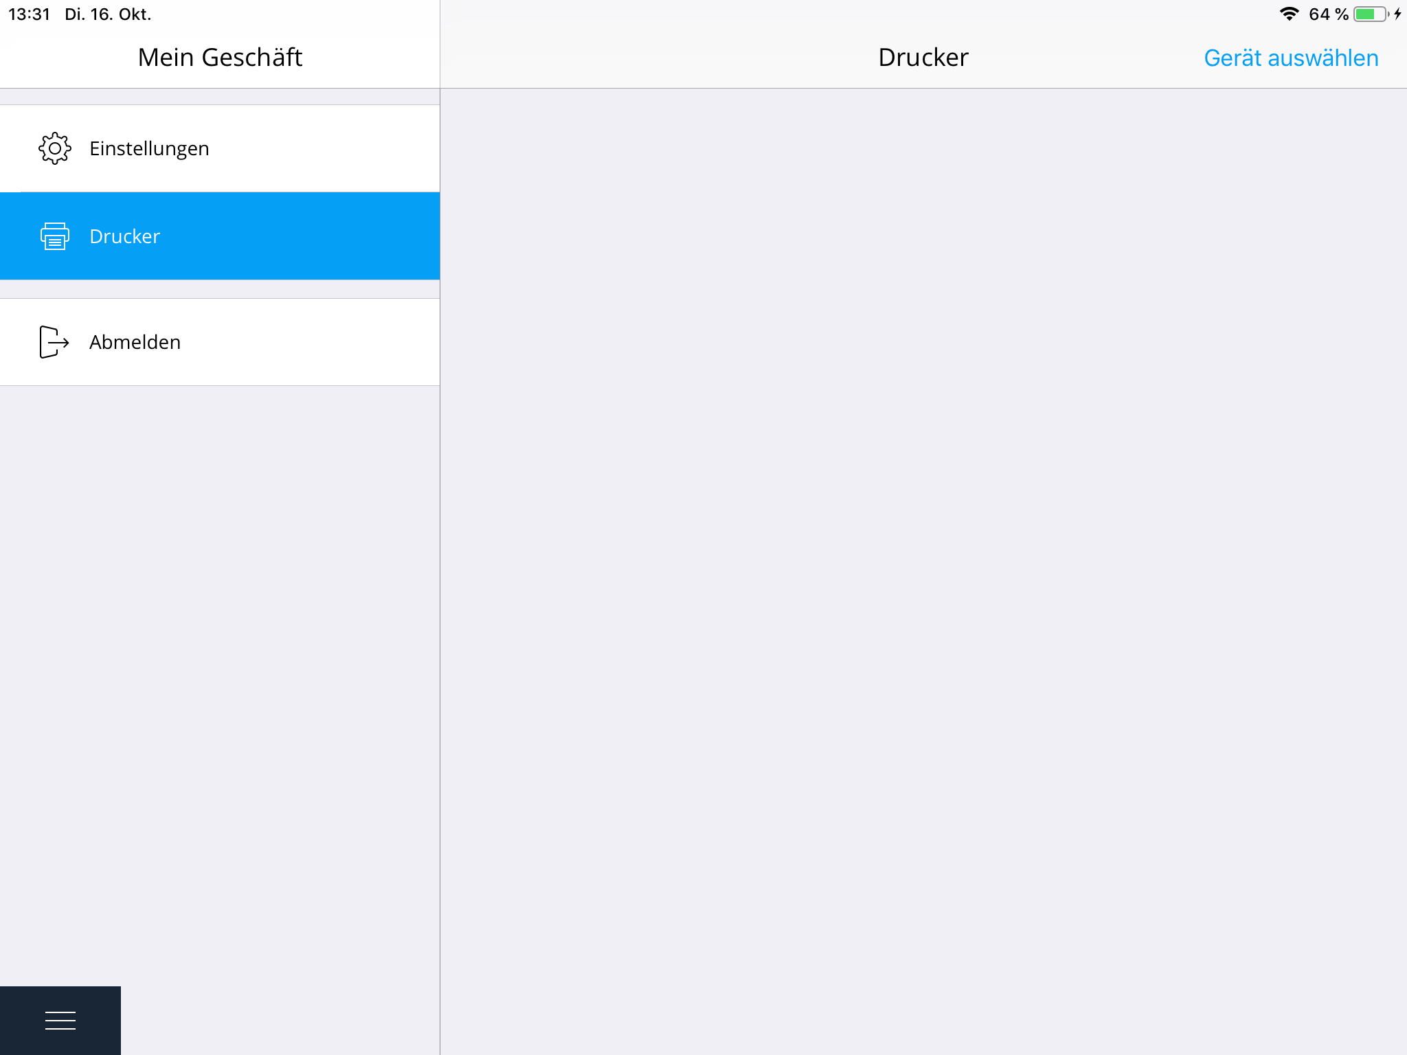Click the gear icon next to Einstellungen

click(55, 148)
